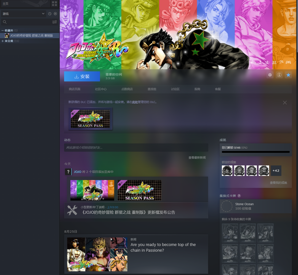Click the library search magnifier icon
The width and height of the screenshot is (298, 275).
click(5, 22)
